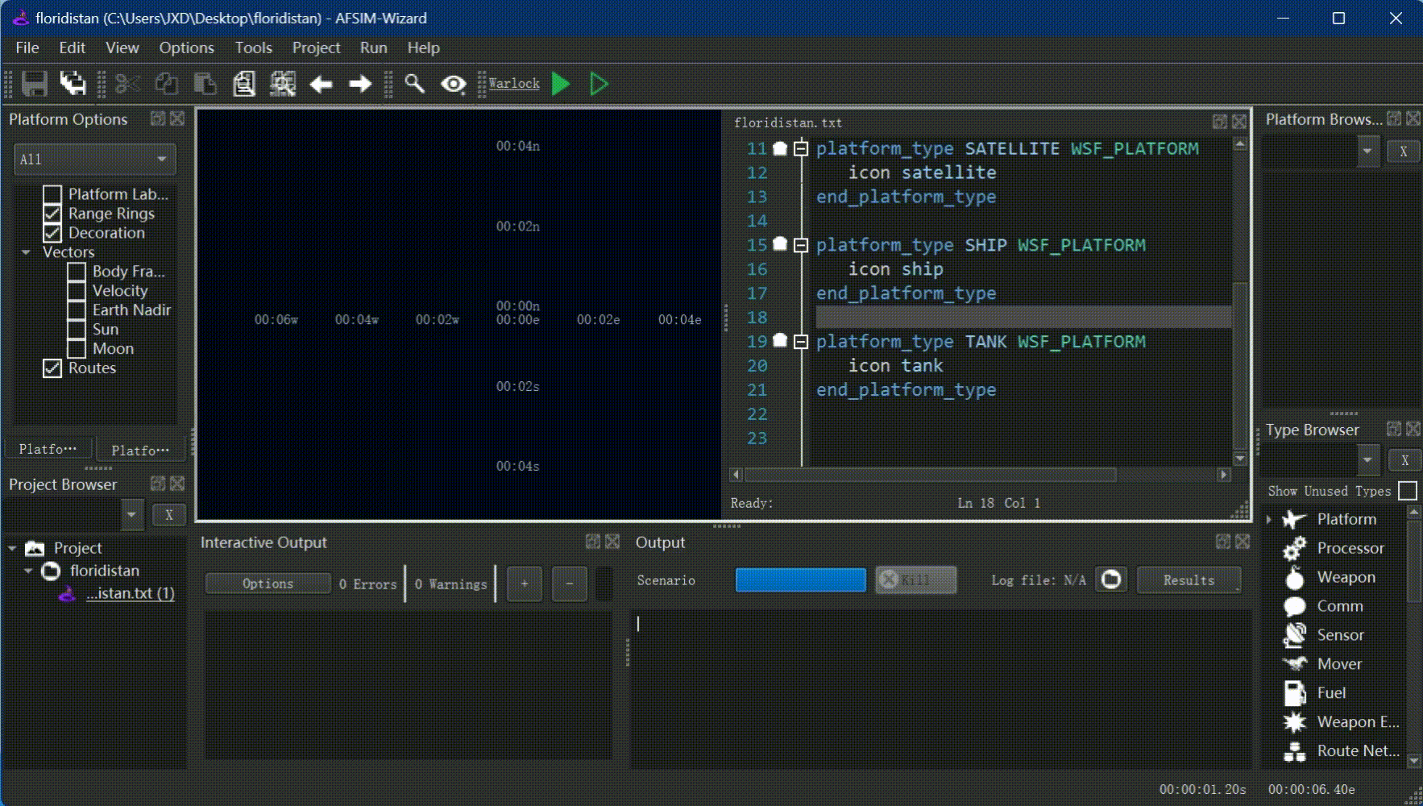Click the plus button in Interactive Output

pos(525,583)
